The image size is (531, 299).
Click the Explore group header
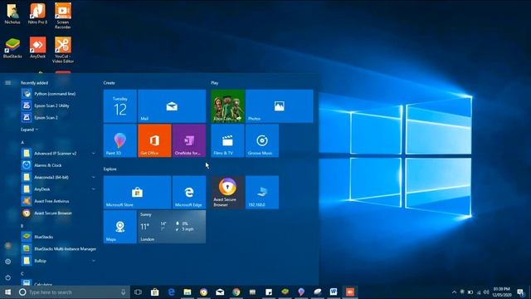tap(110, 169)
